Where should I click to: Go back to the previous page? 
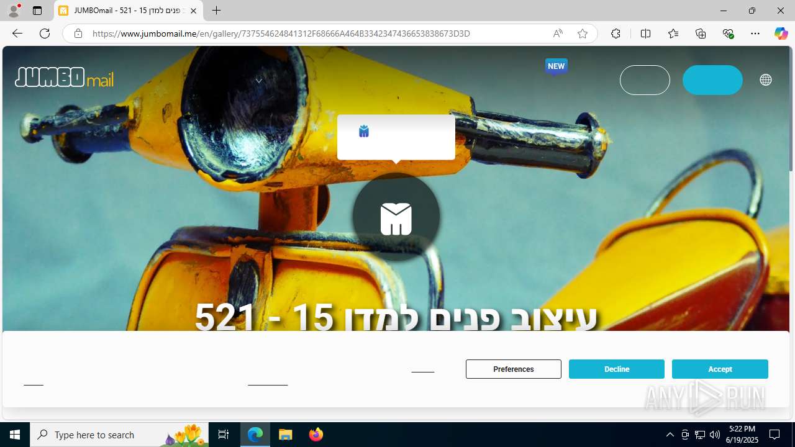(x=17, y=34)
